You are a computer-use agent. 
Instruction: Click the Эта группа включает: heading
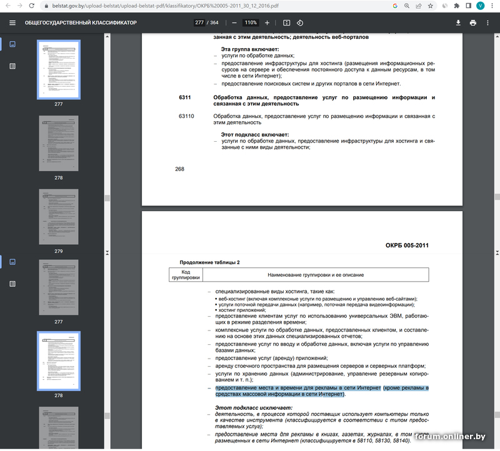click(x=250, y=49)
